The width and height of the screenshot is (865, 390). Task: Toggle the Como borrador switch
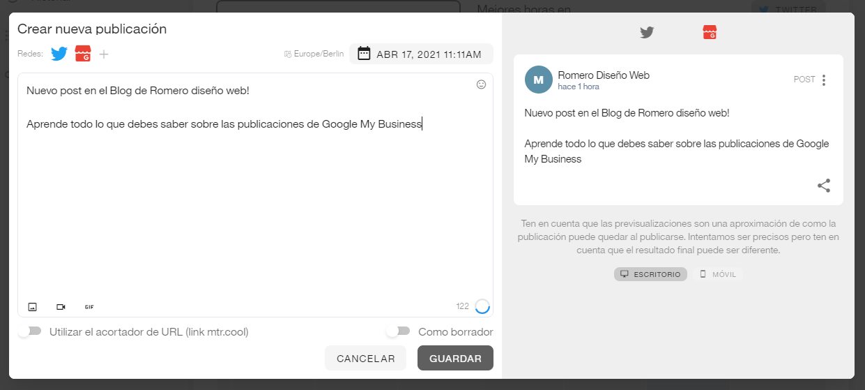click(x=397, y=332)
